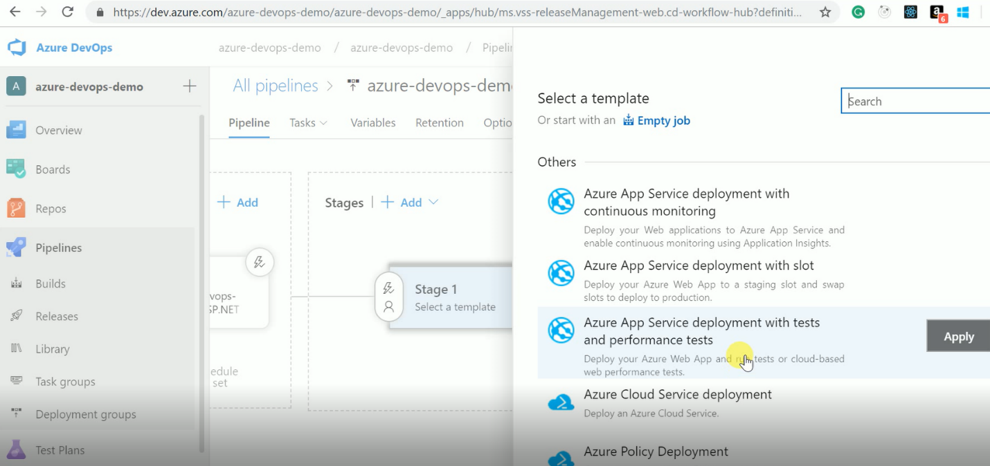Select Azure Cloud Service deployment template
The image size is (990, 466).
click(x=677, y=395)
